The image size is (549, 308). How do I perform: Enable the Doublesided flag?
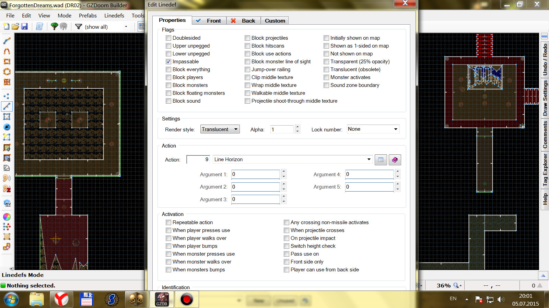(x=168, y=38)
